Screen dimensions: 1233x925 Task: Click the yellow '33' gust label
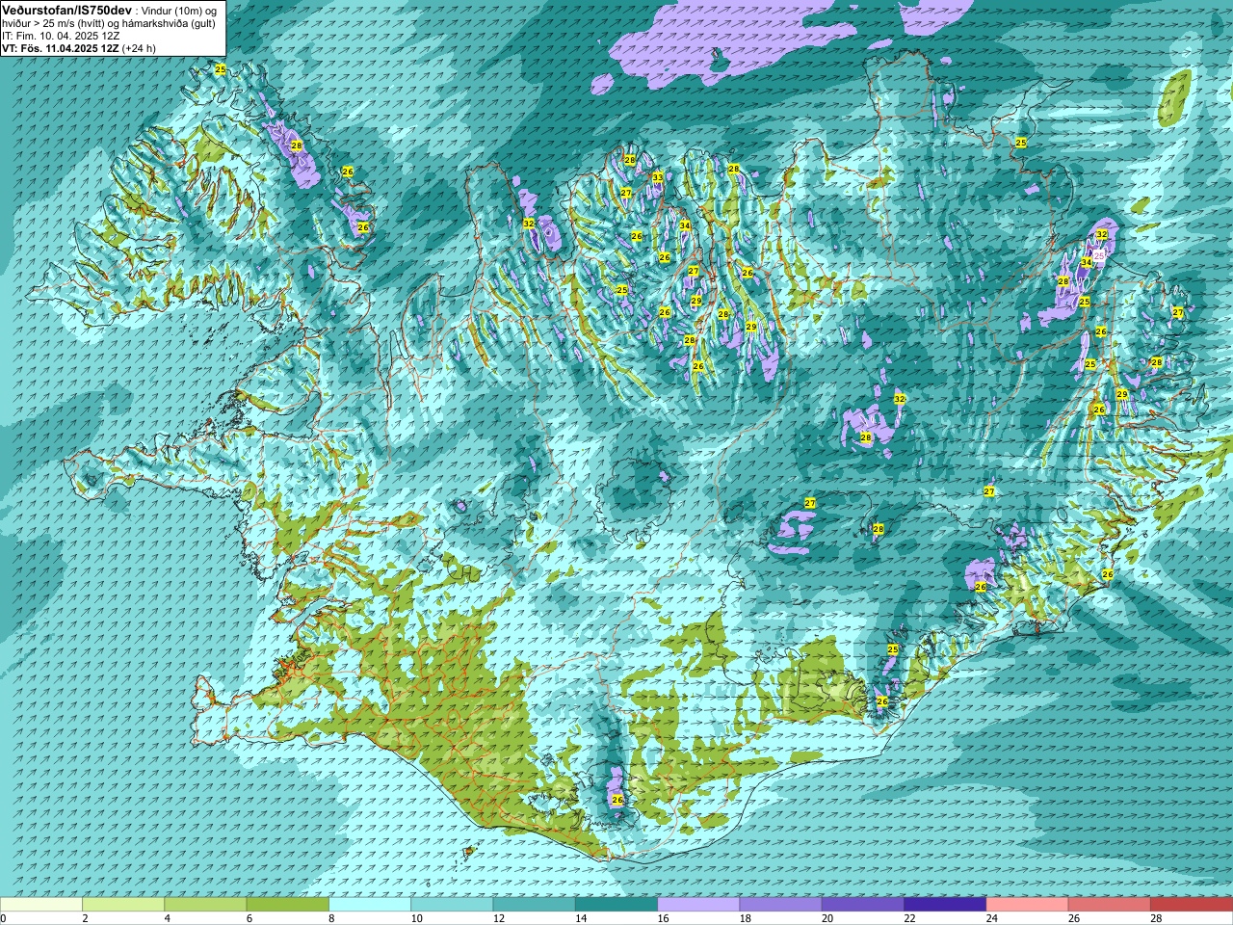(x=658, y=177)
